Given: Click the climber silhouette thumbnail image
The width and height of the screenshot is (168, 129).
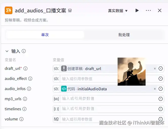Looking at the screenshot, I should click(131, 72).
